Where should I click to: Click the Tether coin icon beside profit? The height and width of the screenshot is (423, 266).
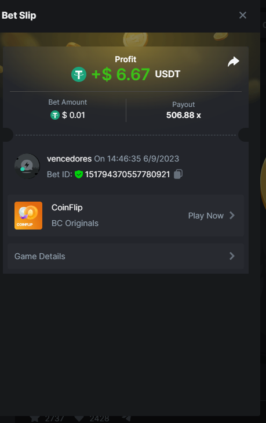79,74
